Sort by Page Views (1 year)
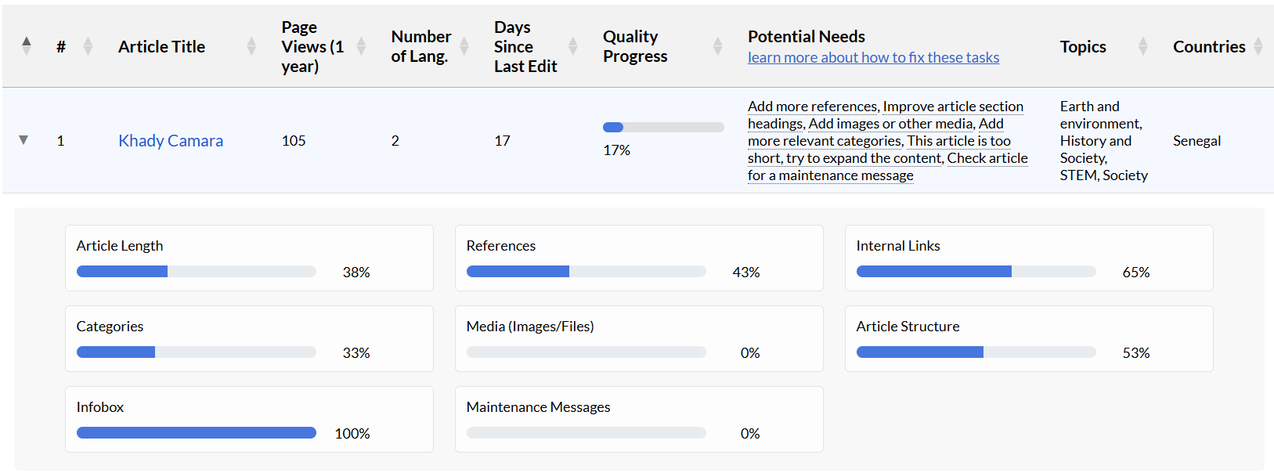Image resolution: width=1274 pixels, height=473 pixels. point(361,46)
